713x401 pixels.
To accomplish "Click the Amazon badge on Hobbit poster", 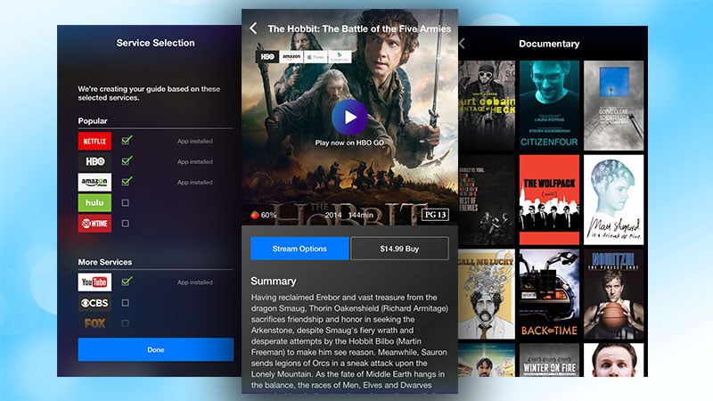I will 291,57.
